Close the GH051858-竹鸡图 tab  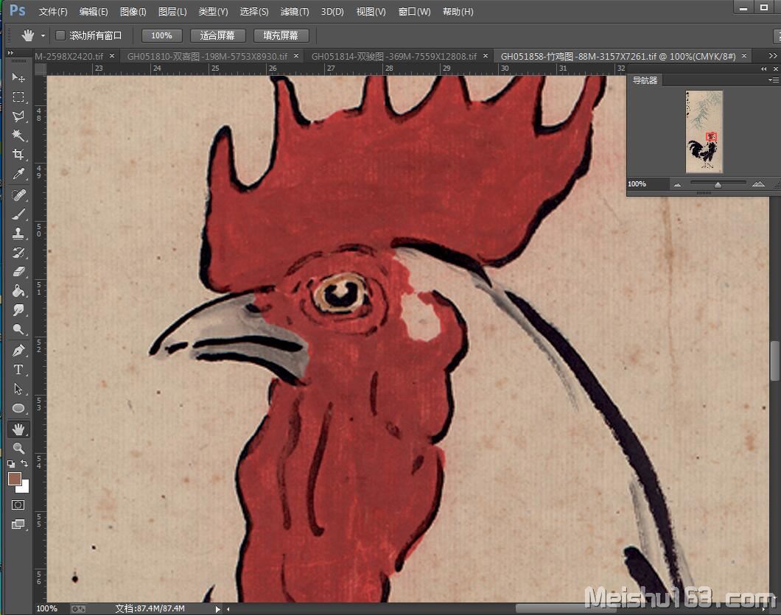[744, 56]
